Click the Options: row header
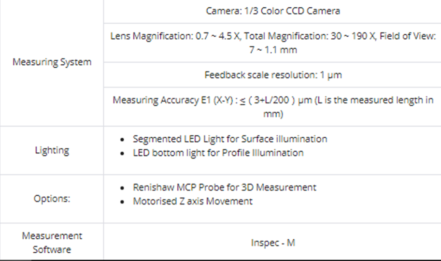Screen dimensions: 441x261 point(52,199)
